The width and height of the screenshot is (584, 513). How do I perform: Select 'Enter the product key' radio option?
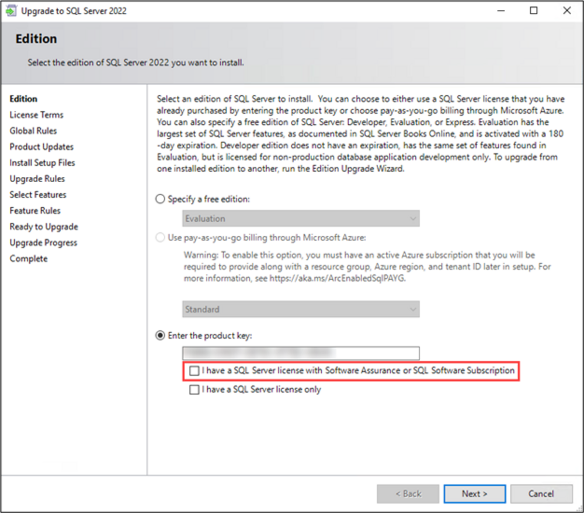click(161, 336)
